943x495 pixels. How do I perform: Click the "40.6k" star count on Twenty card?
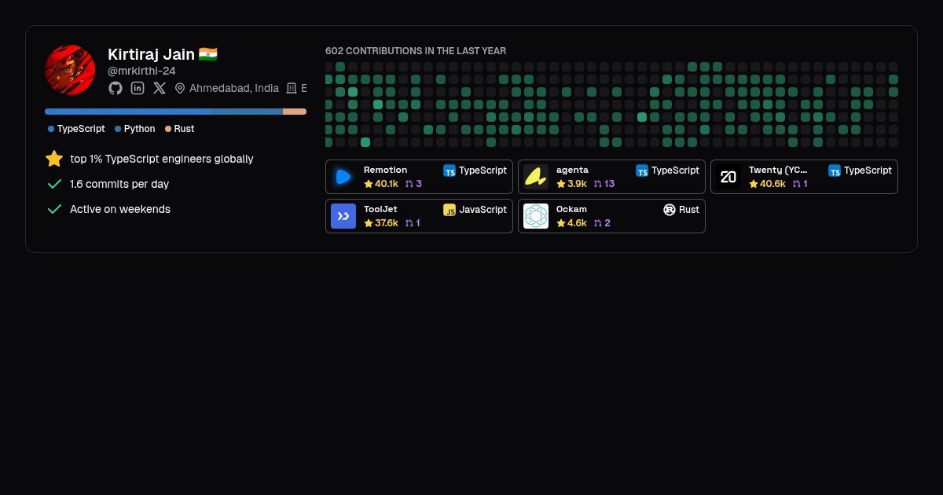tap(773, 184)
